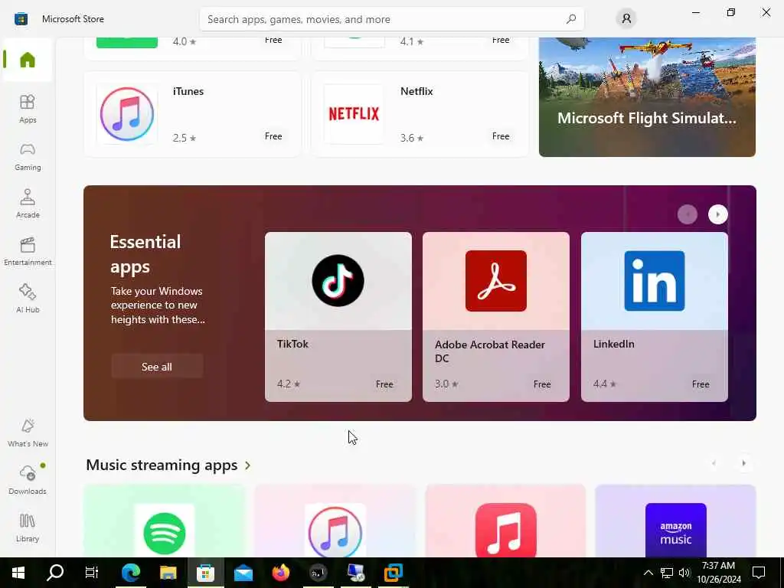
Task: Click the Free label on iTunes
Action: 273,136
